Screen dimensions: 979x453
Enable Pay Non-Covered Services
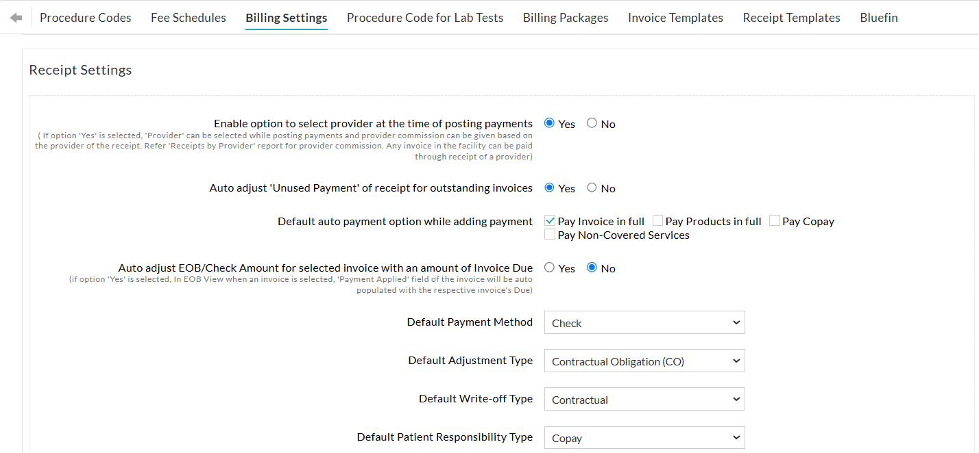pos(549,234)
